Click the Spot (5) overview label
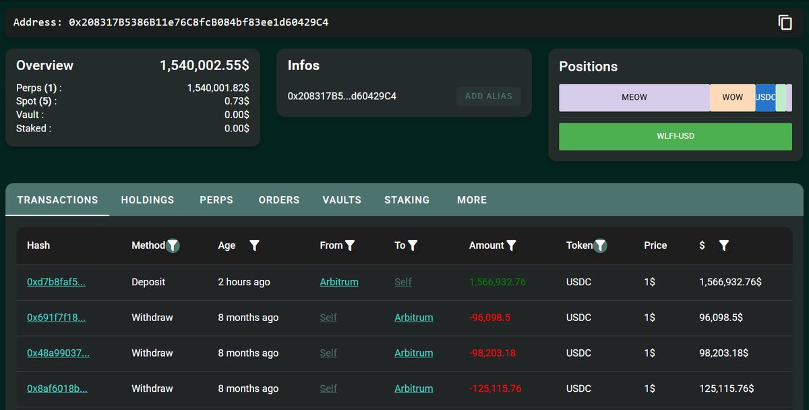Screen dimensions: 809x410 point(36,101)
